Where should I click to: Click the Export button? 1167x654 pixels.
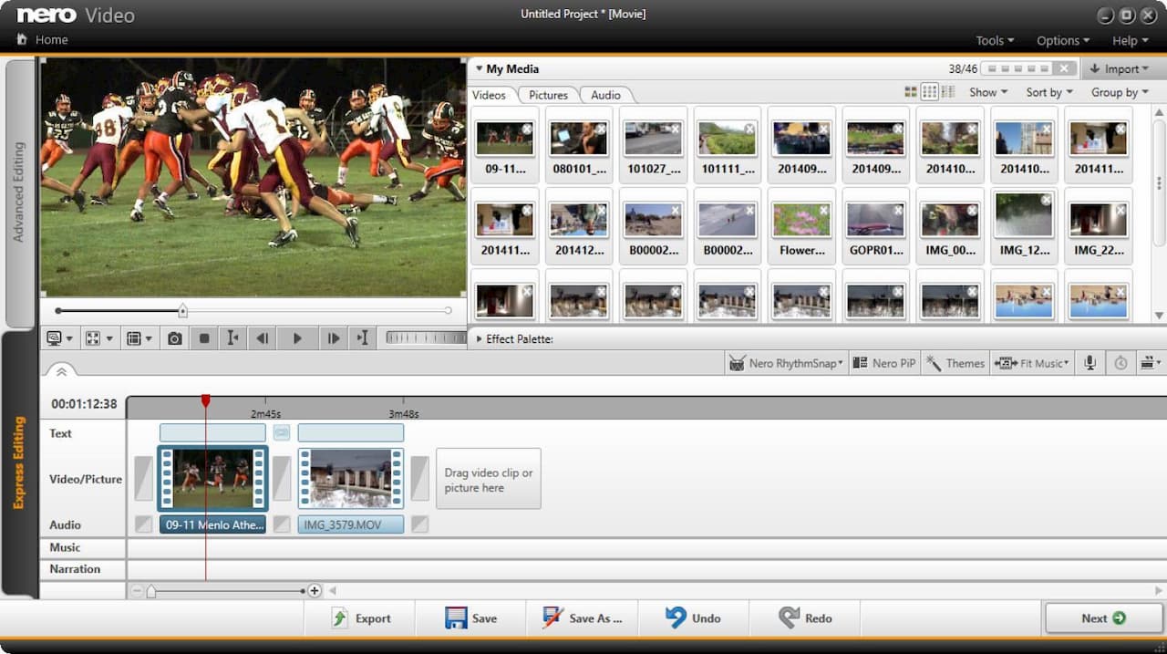(361, 618)
